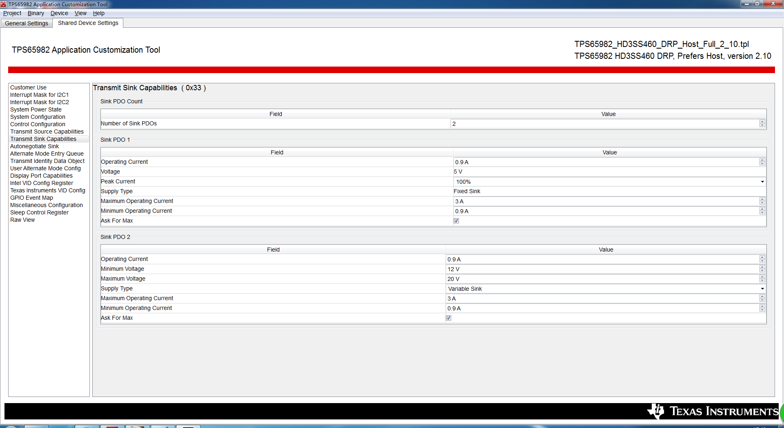
Task: Select Interrupt Mask for I2C2
Action: 40,102
